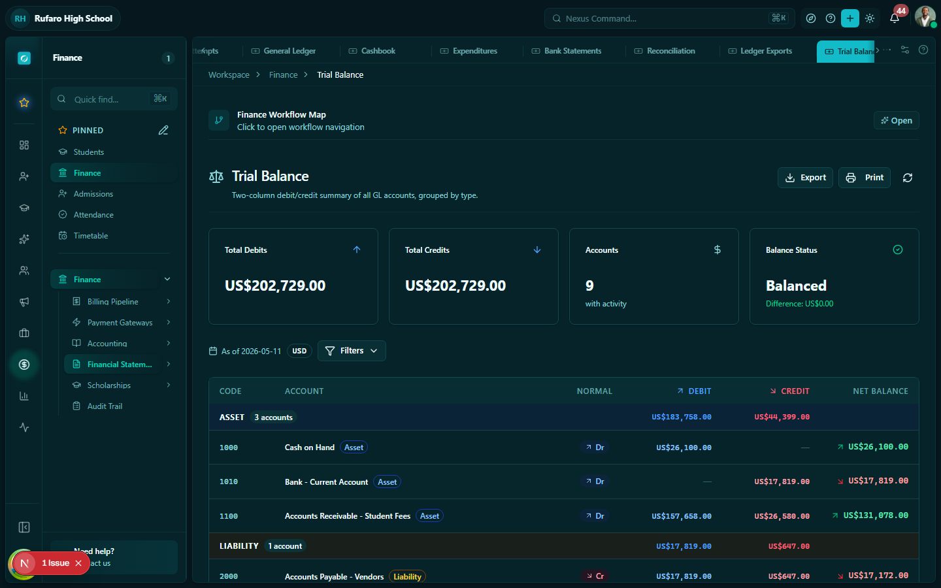Screen dimensions: 941x588
Task: Open the Filters dropdown
Action: [x=352, y=351]
